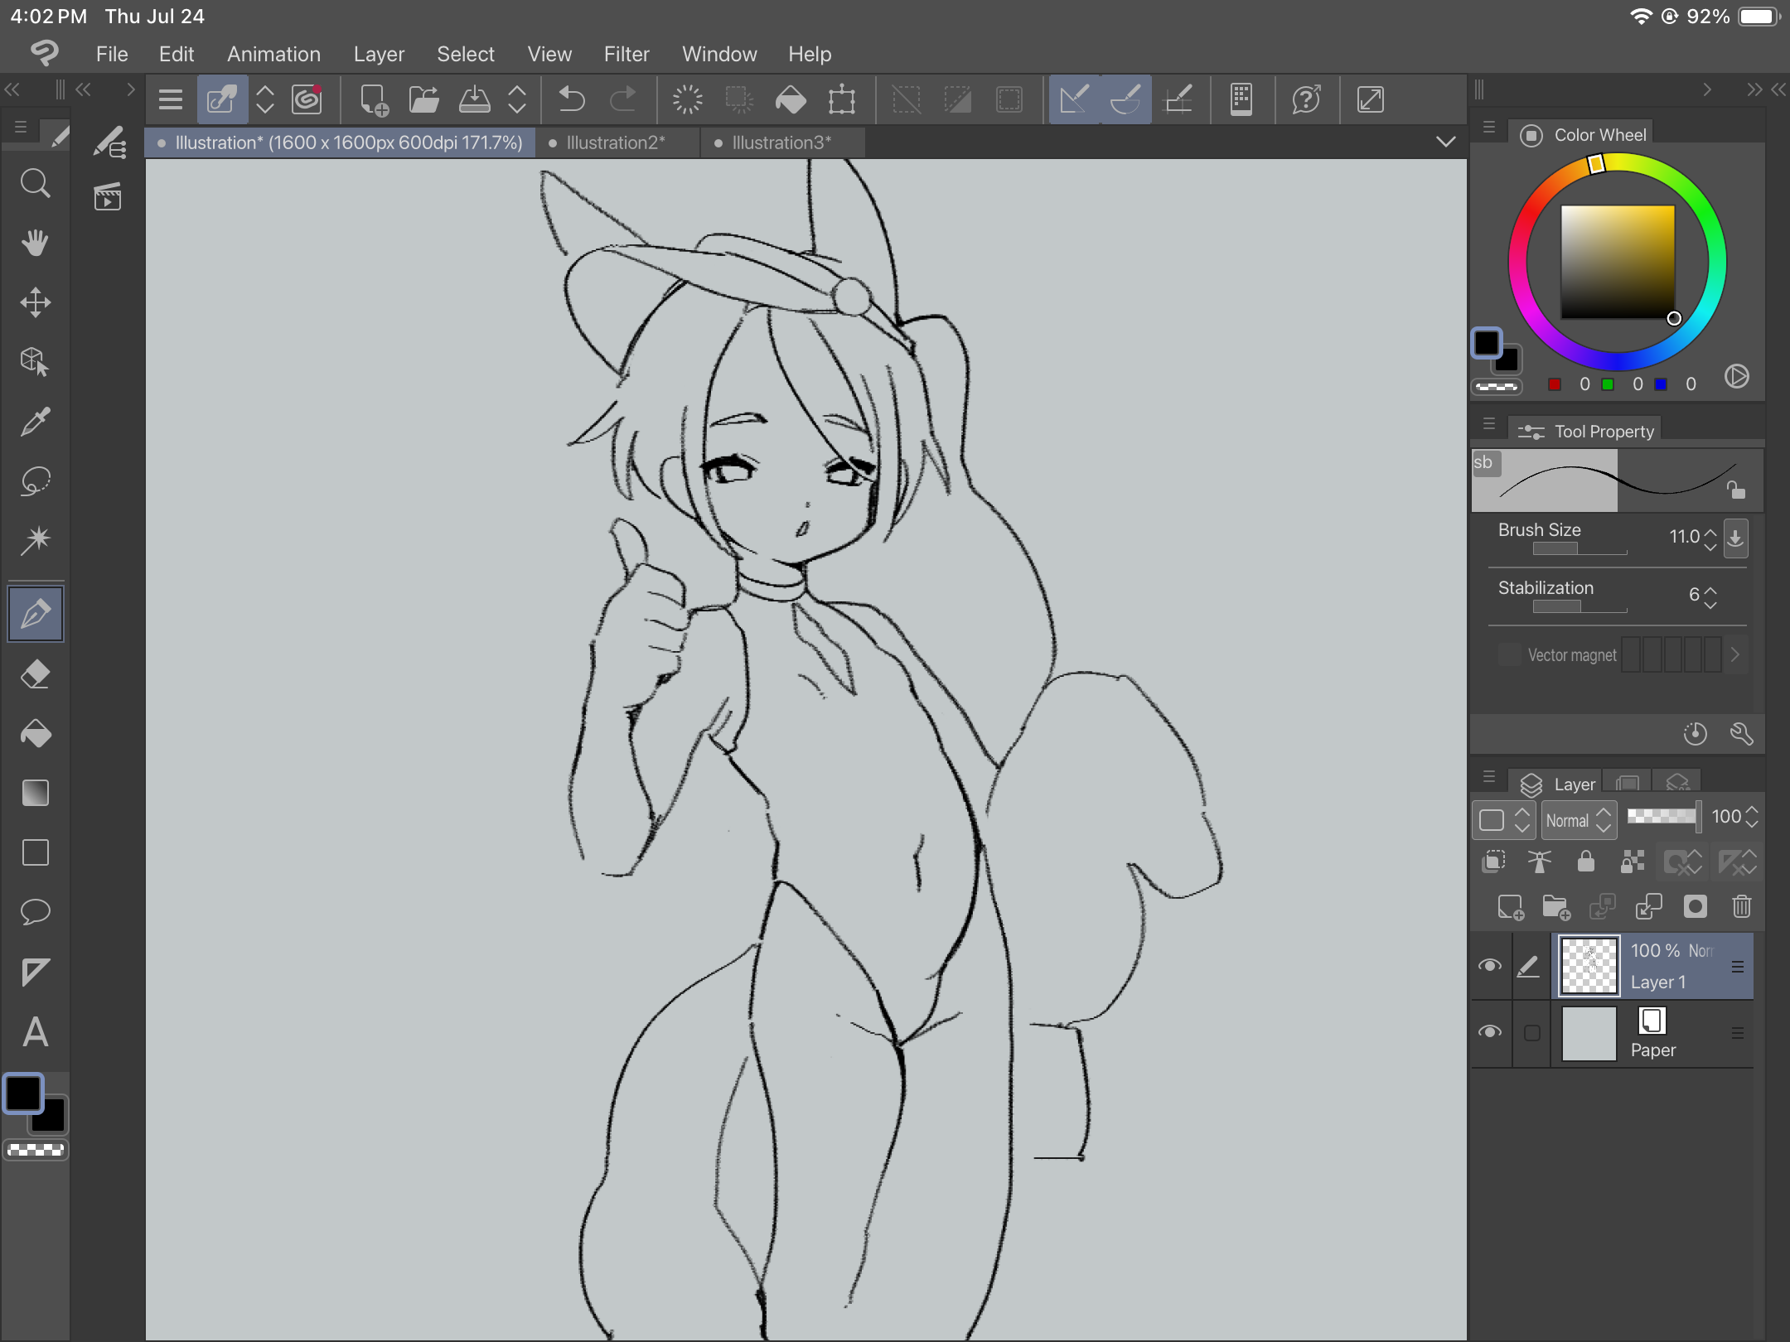Expand the document tabs list chevron

(1446, 142)
